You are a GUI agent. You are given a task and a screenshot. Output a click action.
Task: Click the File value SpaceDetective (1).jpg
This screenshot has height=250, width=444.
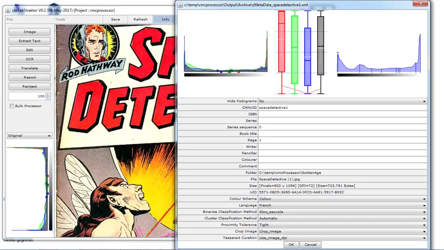coord(342,179)
